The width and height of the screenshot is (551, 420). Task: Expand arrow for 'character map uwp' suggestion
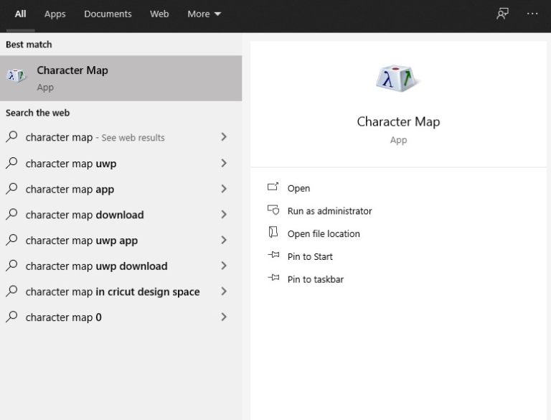(224, 163)
